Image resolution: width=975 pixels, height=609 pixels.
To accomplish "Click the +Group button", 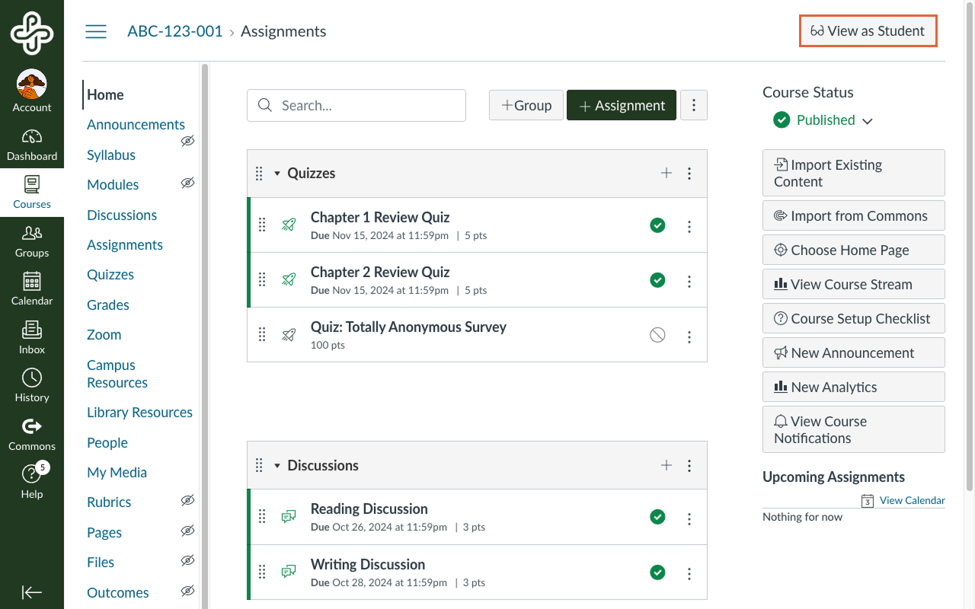I will point(526,106).
